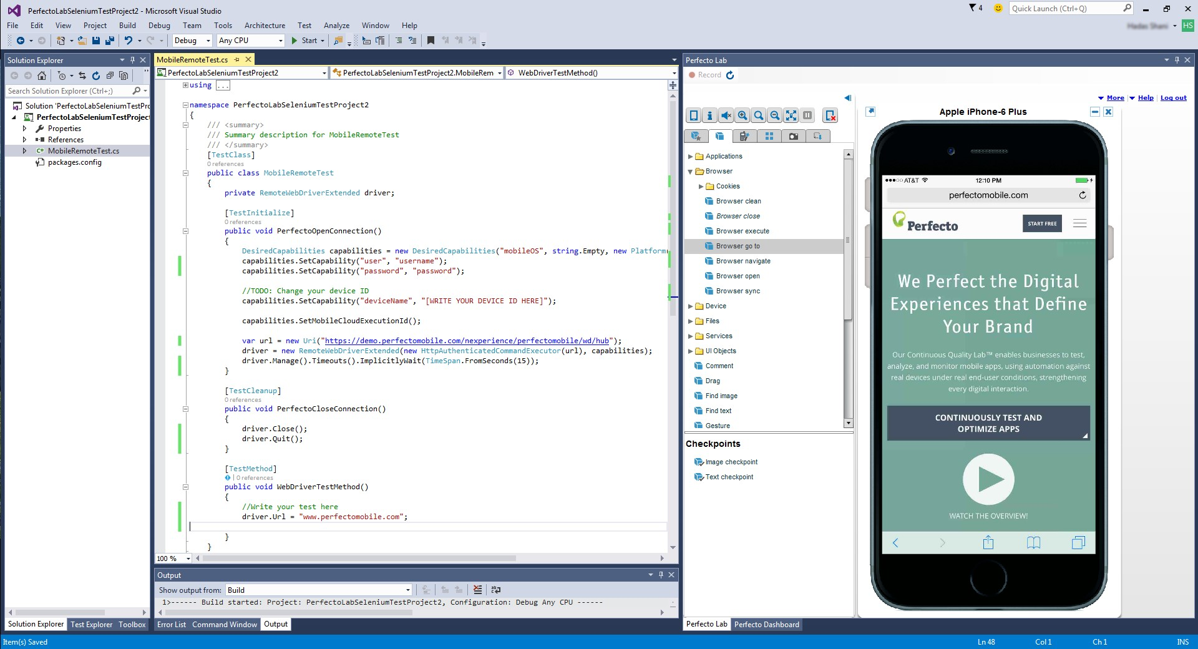
Task: Open the WebDriverTestMethod() member dropdown
Action: (674, 73)
